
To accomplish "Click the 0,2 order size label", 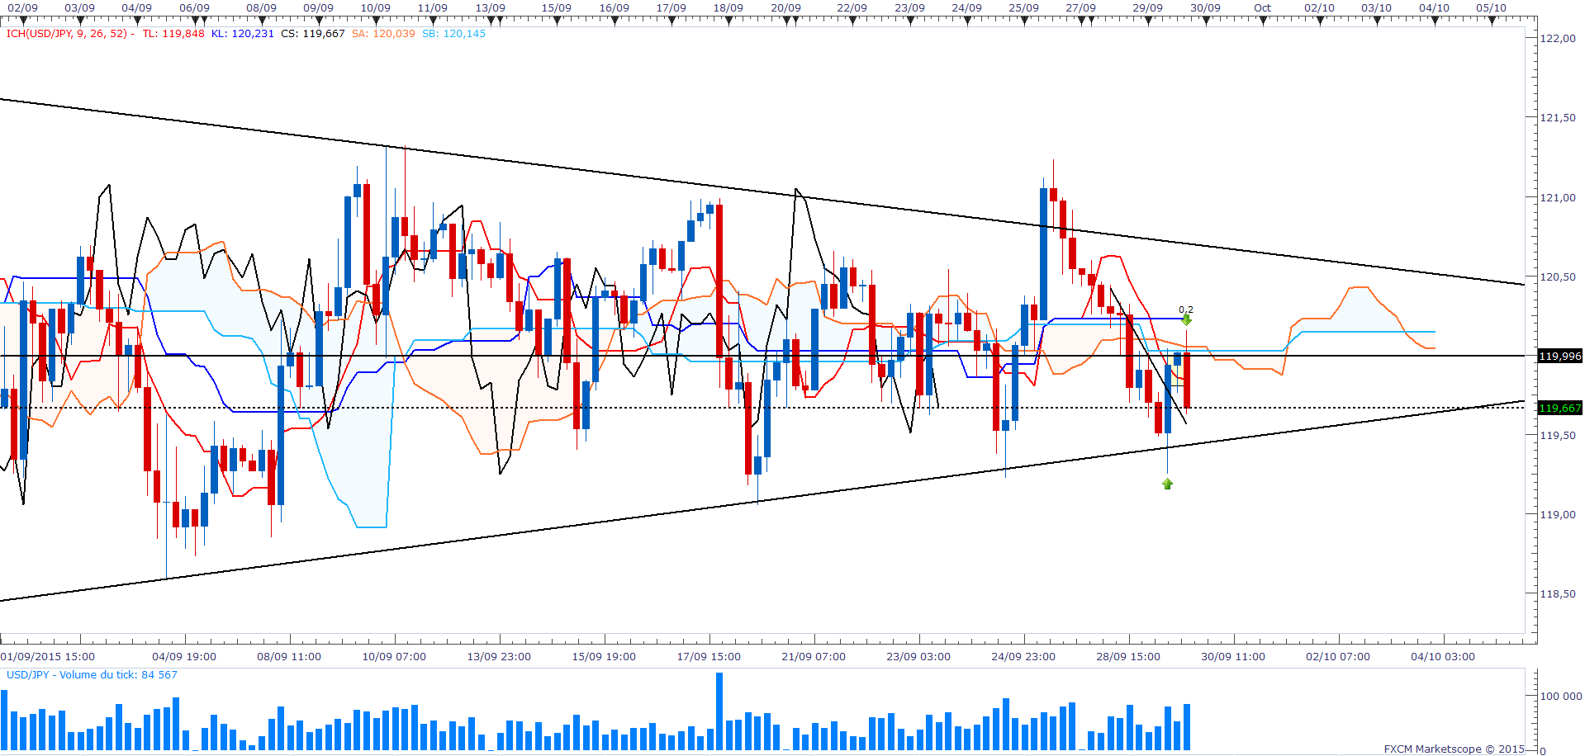I will (x=1186, y=309).
